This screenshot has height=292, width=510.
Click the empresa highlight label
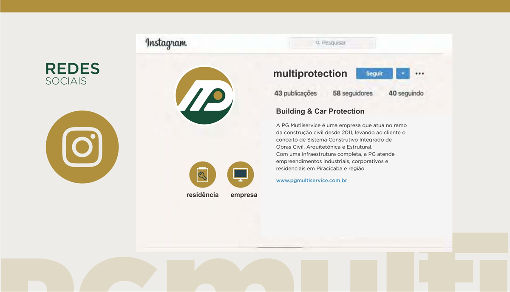click(x=244, y=195)
